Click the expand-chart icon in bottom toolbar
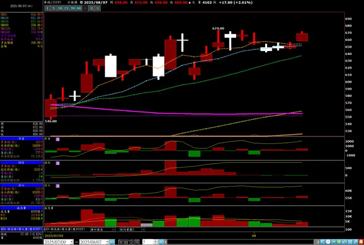The height and width of the screenshot is (245, 364). [344, 242]
